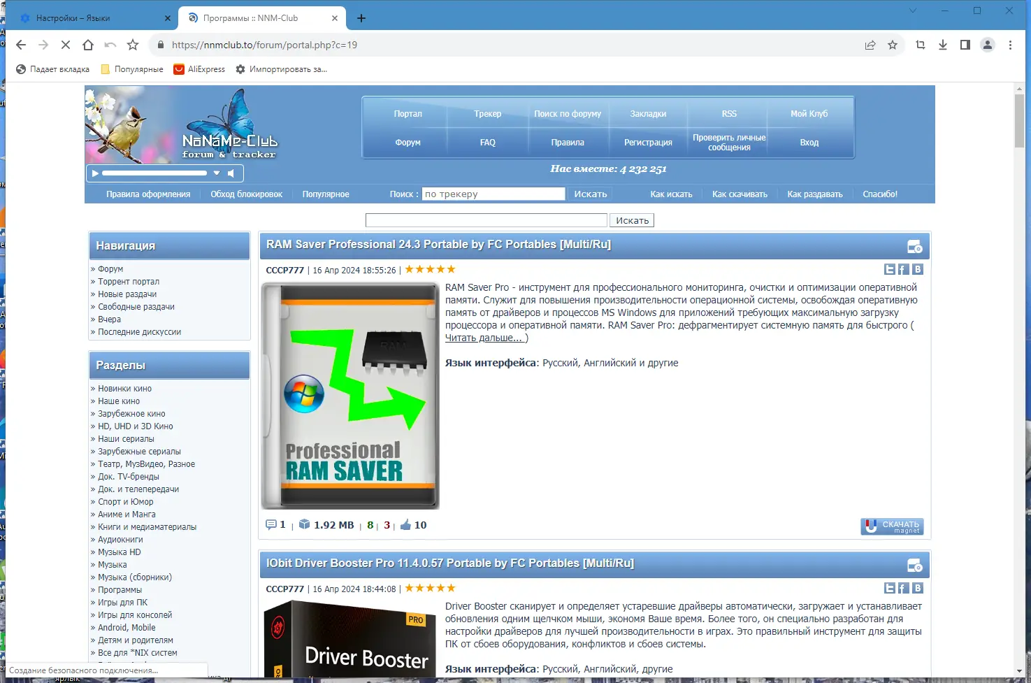Click the disc icon in RAM Saver title bar
This screenshot has width=1031, height=683.
click(x=914, y=246)
